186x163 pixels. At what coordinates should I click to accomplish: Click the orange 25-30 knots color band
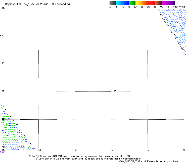145,3
